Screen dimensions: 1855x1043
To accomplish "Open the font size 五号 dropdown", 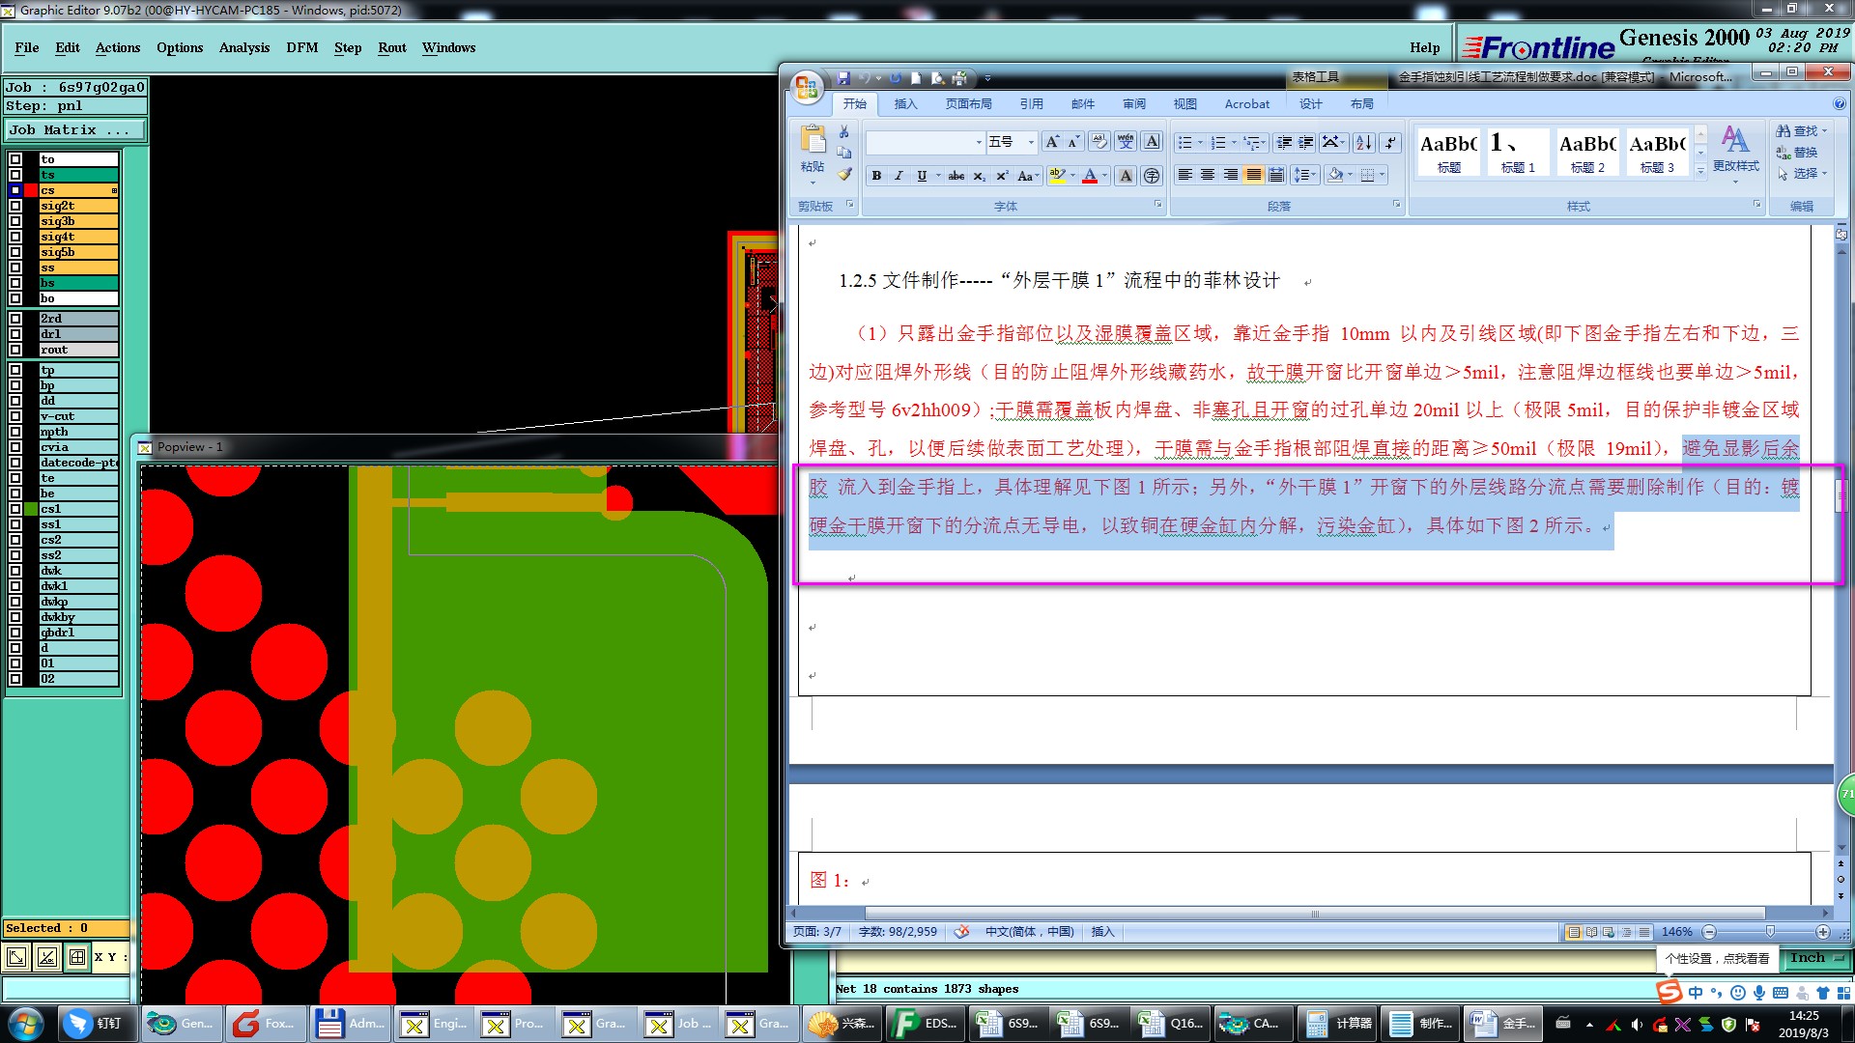I will coord(1031,143).
